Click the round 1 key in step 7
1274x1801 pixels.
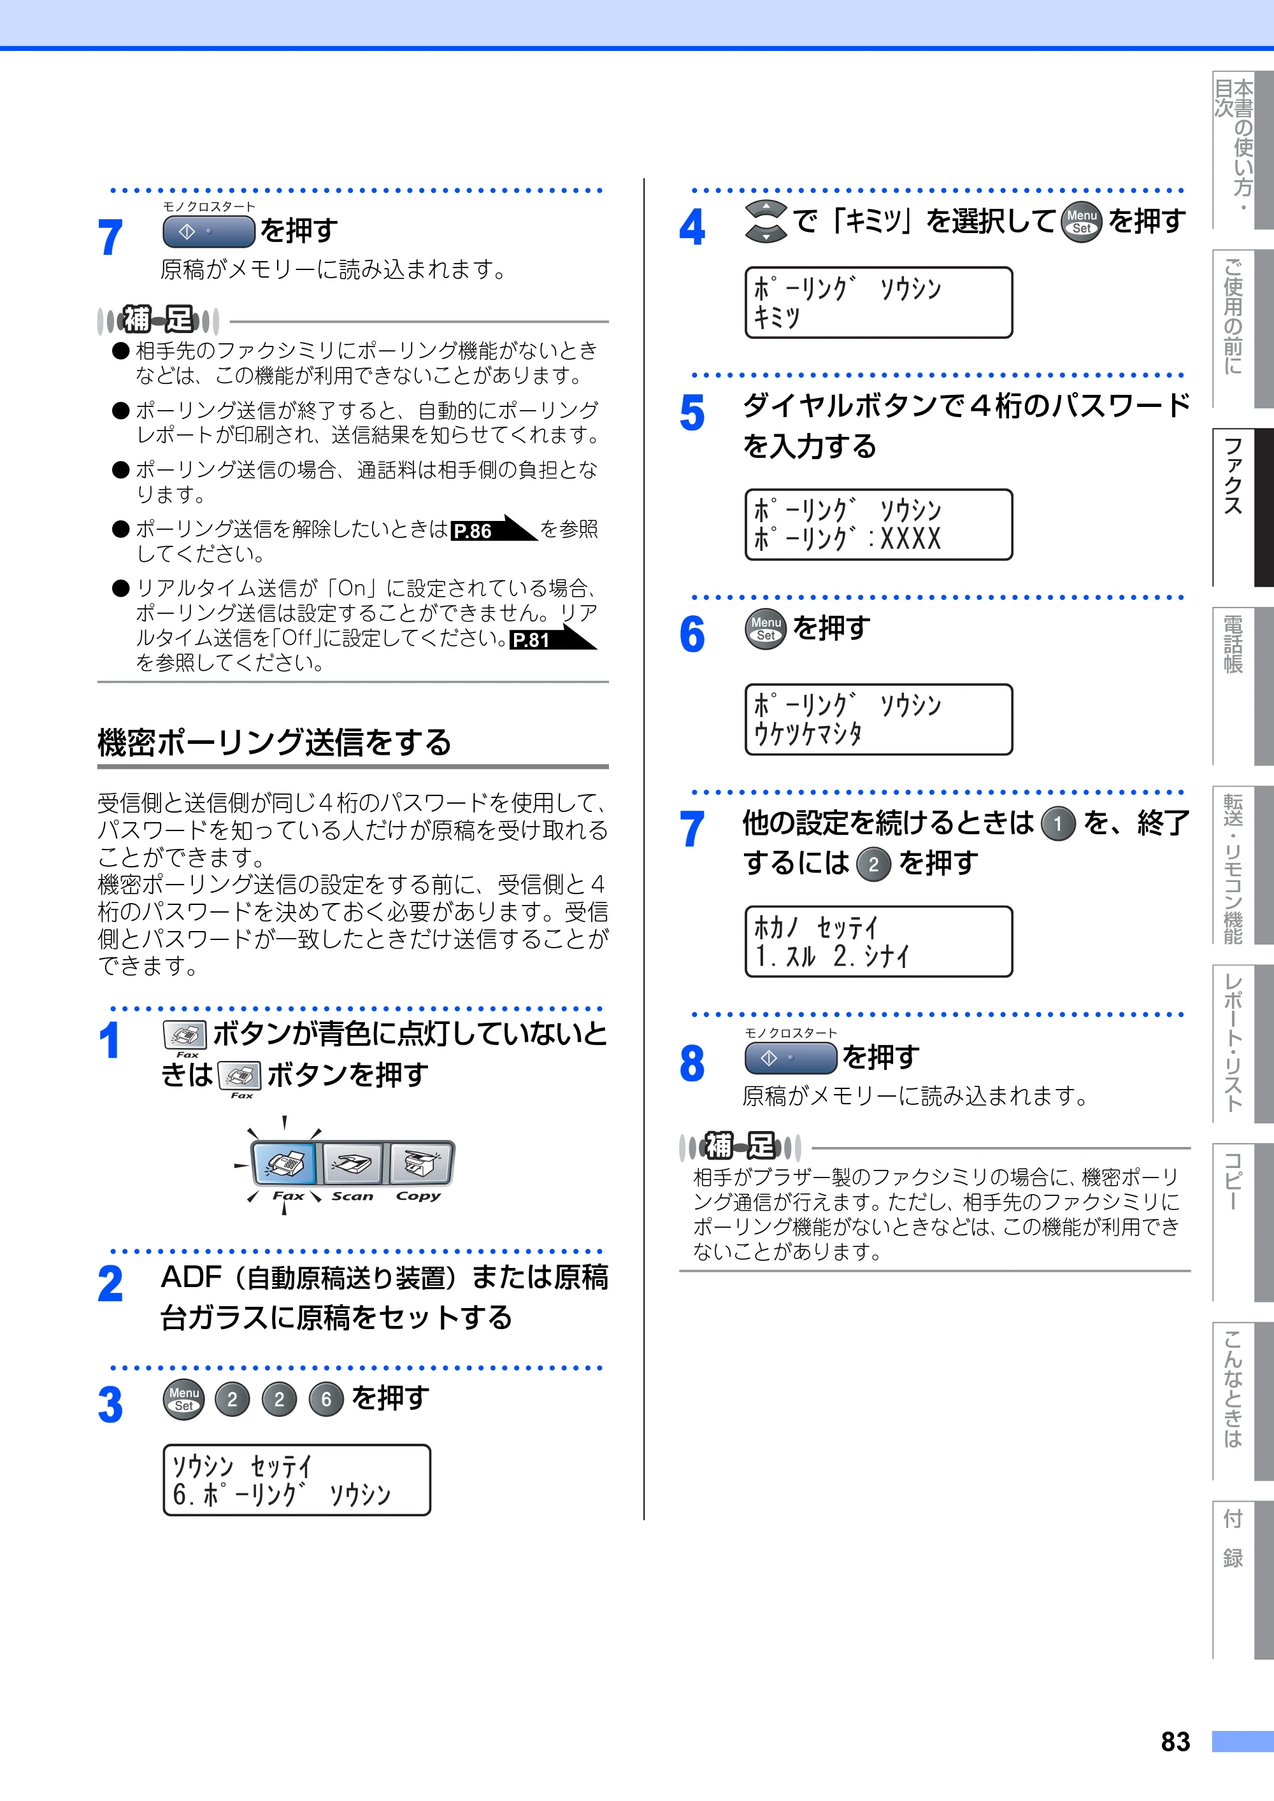click(1058, 825)
